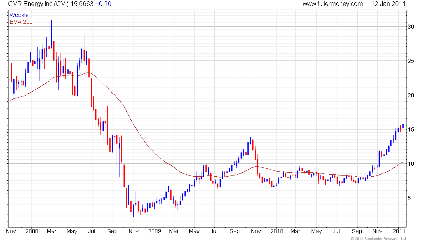Click the 2010 year label on time axis
Viewport: 444px width, 242px height.
point(276,231)
